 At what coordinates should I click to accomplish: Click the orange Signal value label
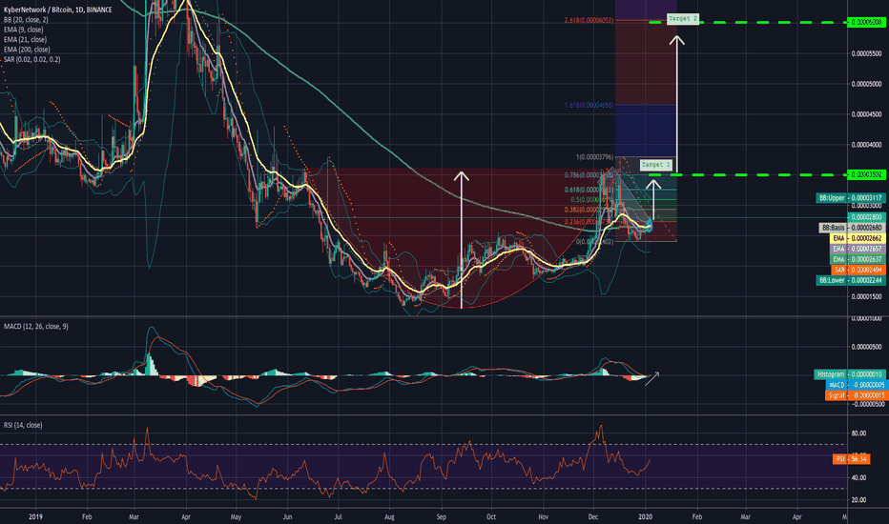point(855,395)
